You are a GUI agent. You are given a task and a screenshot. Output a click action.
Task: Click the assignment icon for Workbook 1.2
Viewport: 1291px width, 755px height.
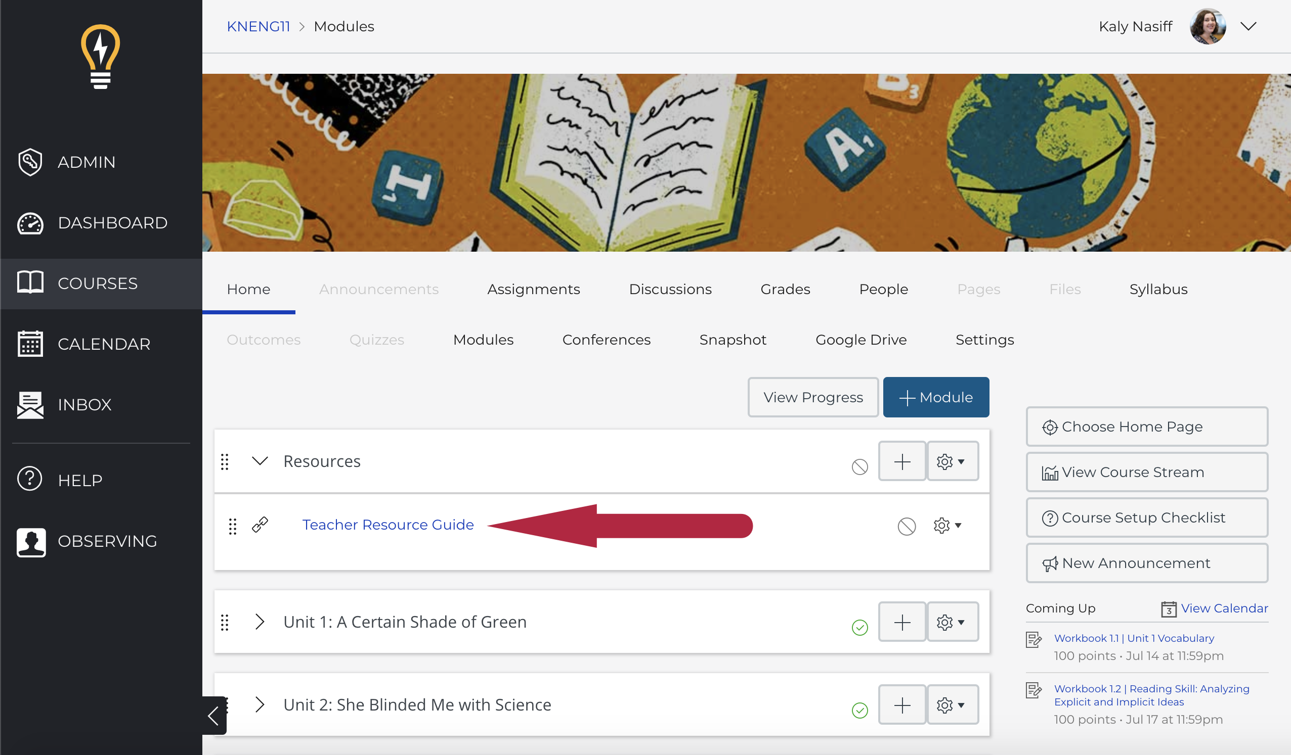pyautogui.click(x=1034, y=690)
